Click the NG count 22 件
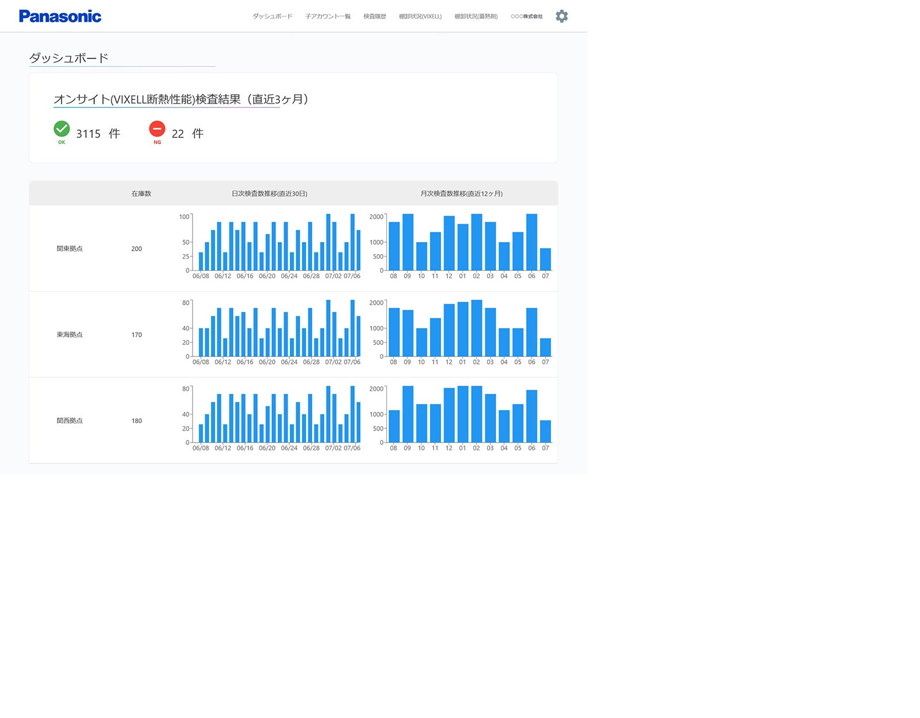This screenshot has height=718, width=920. click(187, 134)
